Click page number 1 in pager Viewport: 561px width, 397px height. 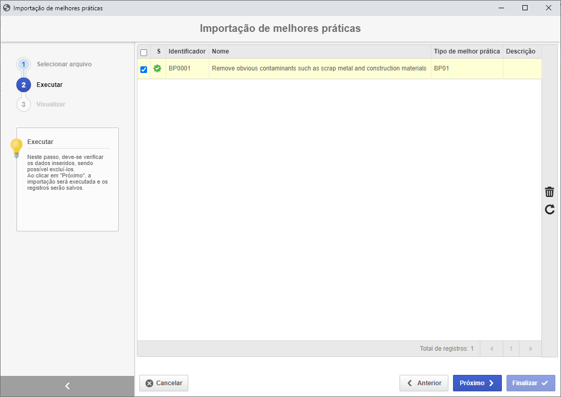click(x=511, y=349)
